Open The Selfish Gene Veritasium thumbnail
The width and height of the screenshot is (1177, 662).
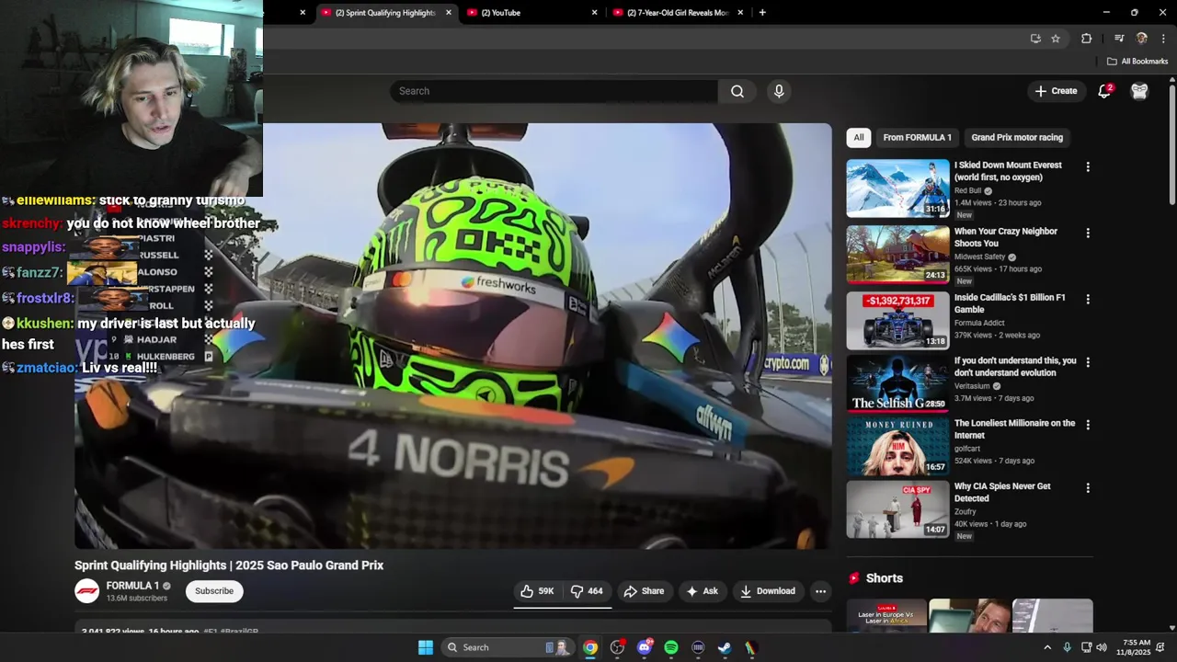[897, 383]
